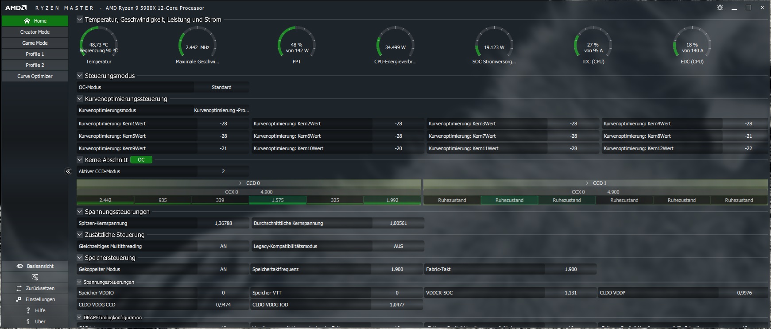The height and width of the screenshot is (329, 771).
Task: Select Profile 2
Action: tap(35, 65)
